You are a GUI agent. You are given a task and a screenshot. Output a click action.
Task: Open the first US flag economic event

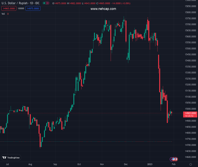click(174, 159)
